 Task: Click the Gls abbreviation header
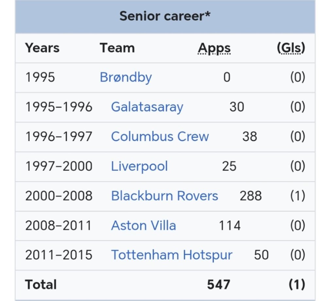pos(291,48)
